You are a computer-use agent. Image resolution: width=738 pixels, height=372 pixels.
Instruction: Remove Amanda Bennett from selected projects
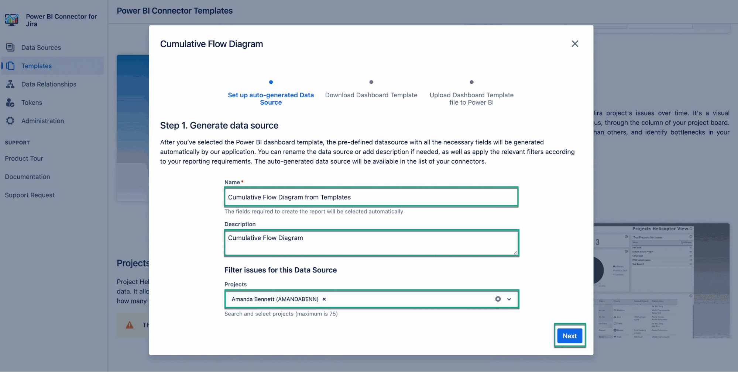pos(324,299)
